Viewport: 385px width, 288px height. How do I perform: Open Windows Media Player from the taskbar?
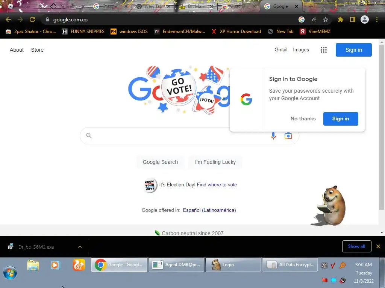tap(55, 265)
